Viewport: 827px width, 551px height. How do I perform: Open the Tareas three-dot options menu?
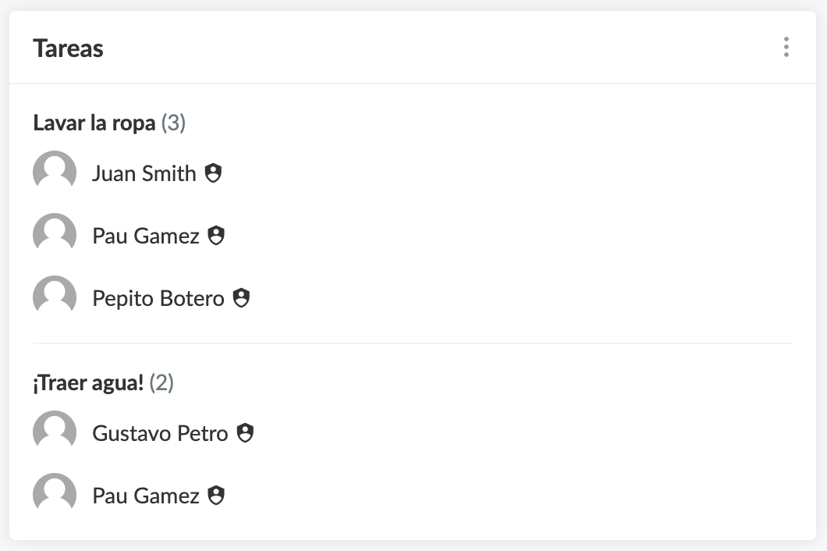(786, 48)
